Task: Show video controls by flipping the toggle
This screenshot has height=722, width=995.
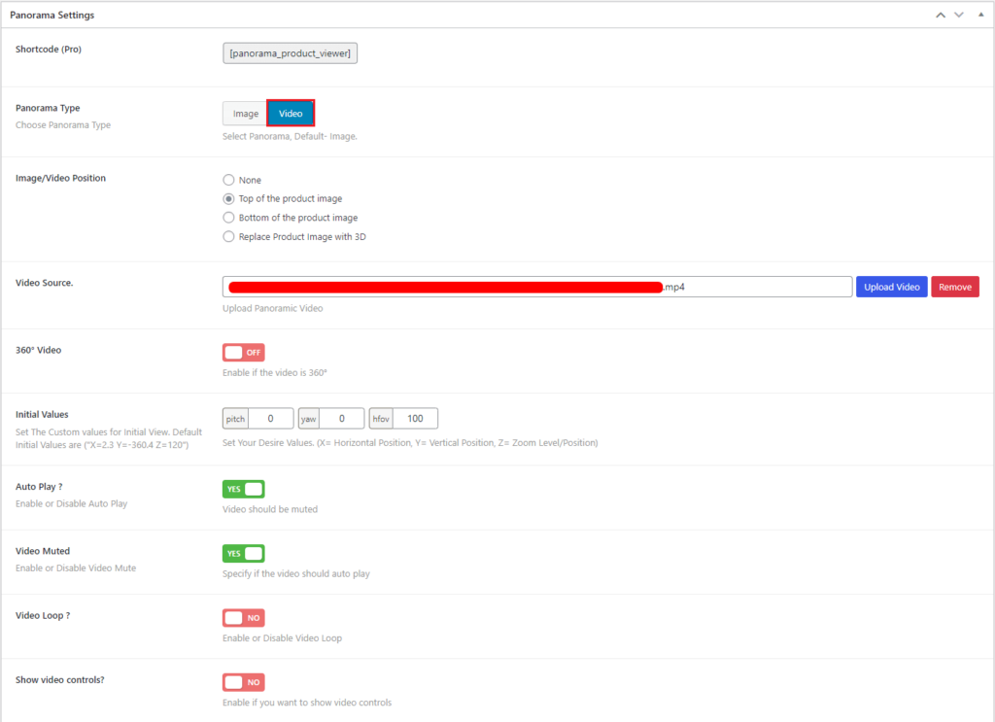Action: pyautogui.click(x=243, y=682)
